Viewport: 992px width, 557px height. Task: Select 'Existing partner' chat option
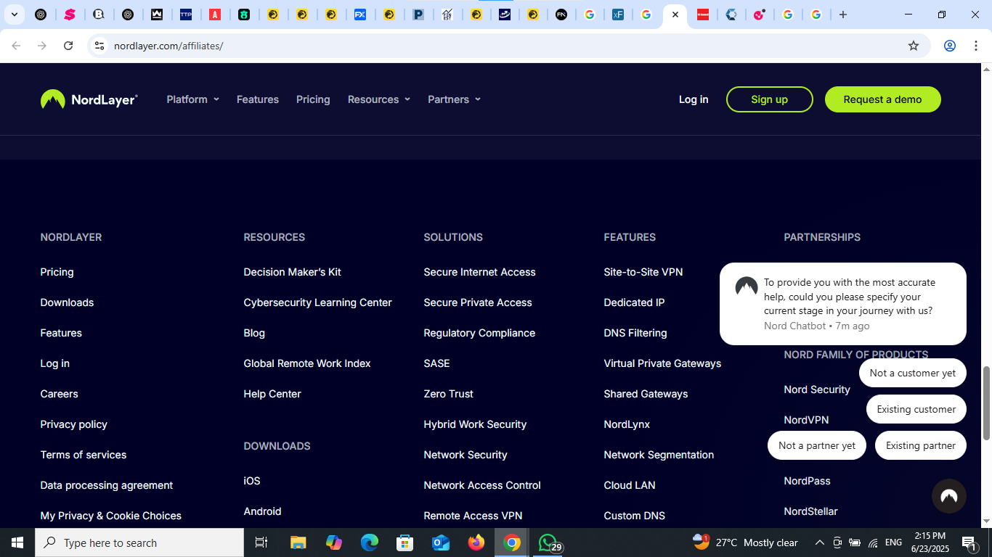pyautogui.click(x=921, y=445)
